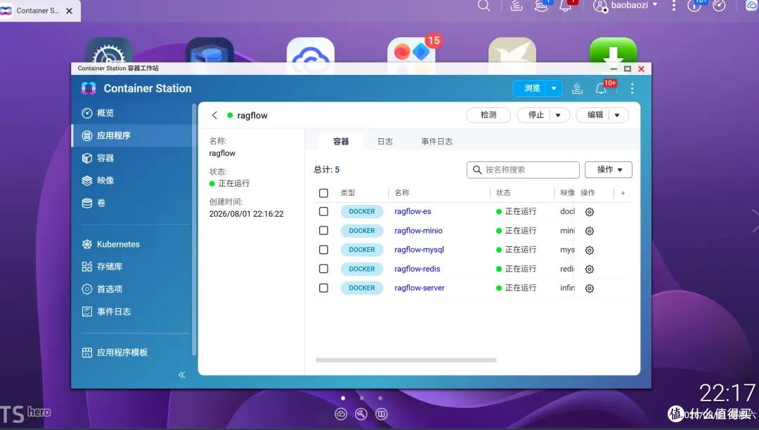Click the 编辑 button
The width and height of the screenshot is (759, 430).
(x=595, y=115)
